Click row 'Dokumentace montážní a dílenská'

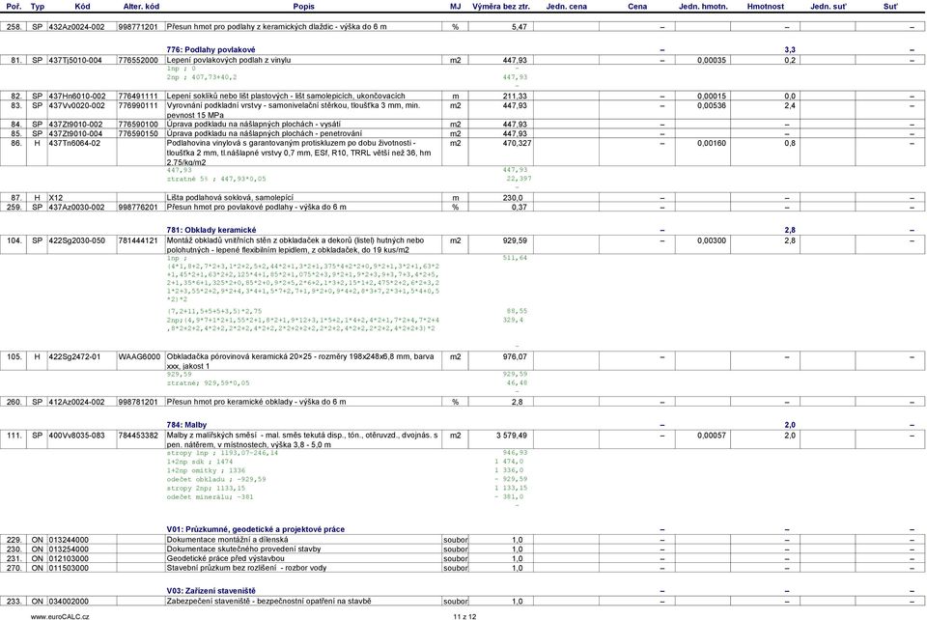pos(463,540)
